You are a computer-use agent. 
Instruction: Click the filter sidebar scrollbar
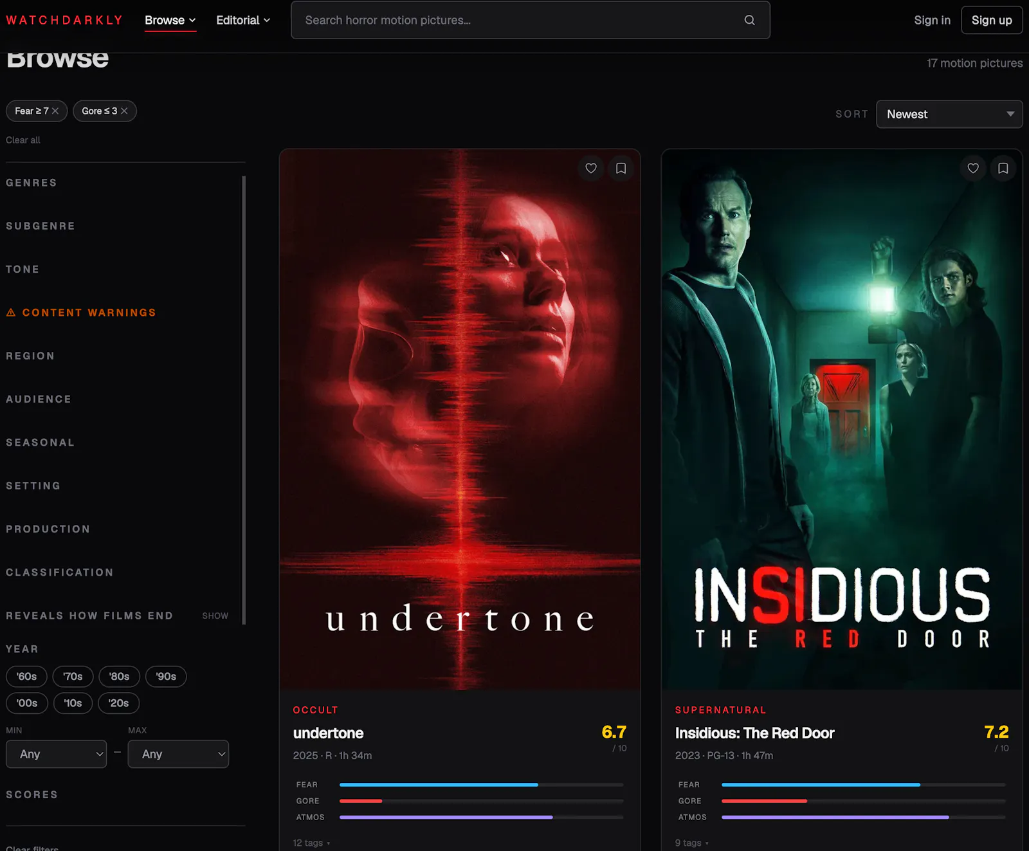tap(244, 400)
